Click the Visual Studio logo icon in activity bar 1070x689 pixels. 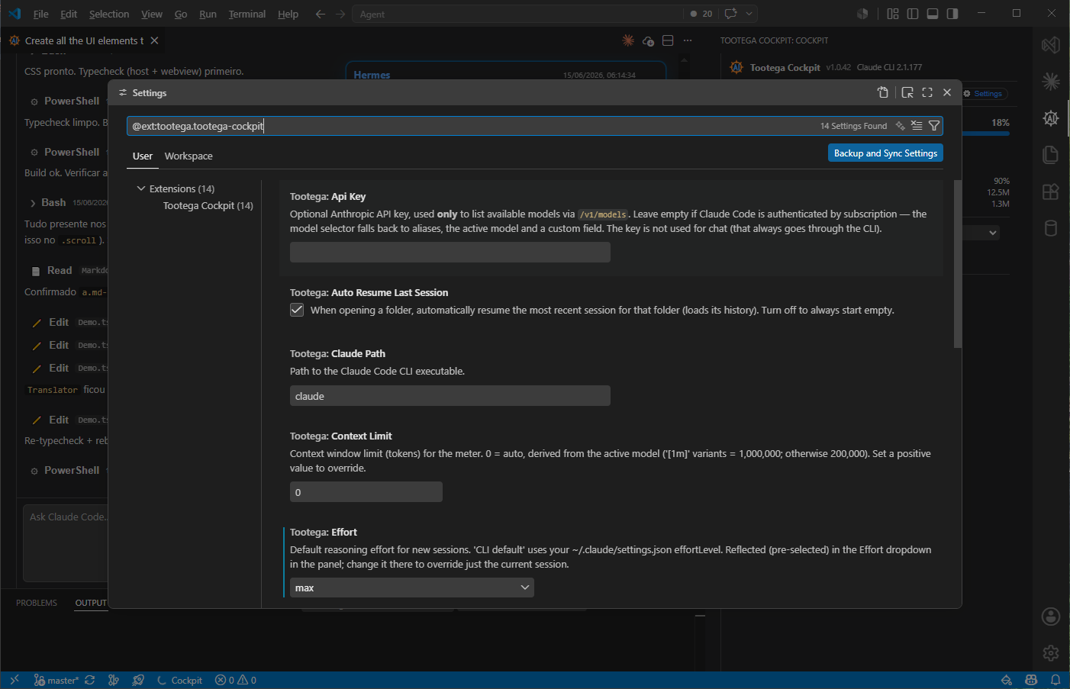(1051, 45)
